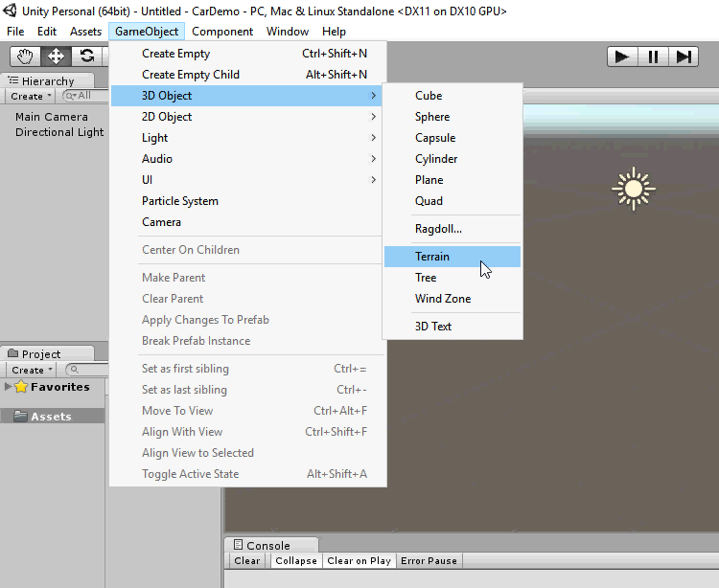Click the Unity logo in title bar
Viewport: 719px width, 588px height.
[10, 11]
